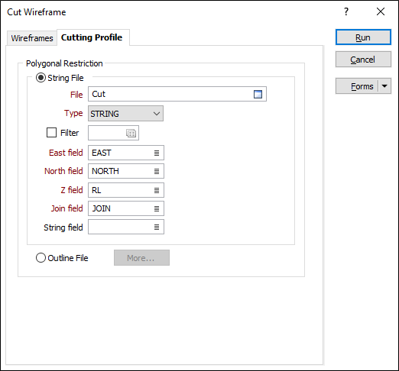Switch to the Wireframes tab
The height and width of the screenshot is (371, 399).
point(32,38)
